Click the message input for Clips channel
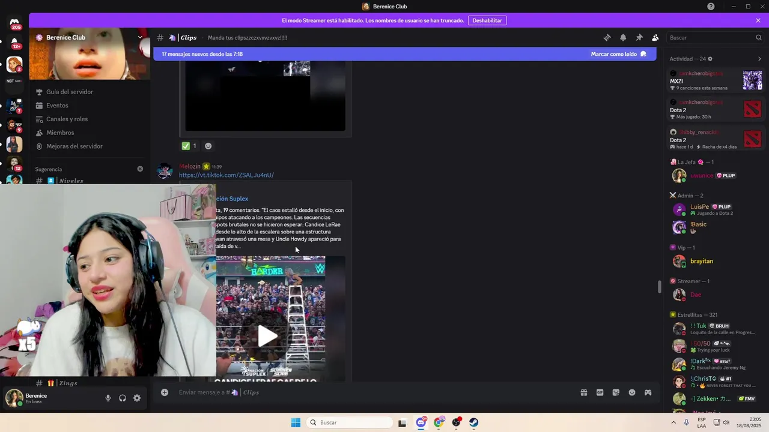This screenshot has width=769, height=432. coord(375,392)
